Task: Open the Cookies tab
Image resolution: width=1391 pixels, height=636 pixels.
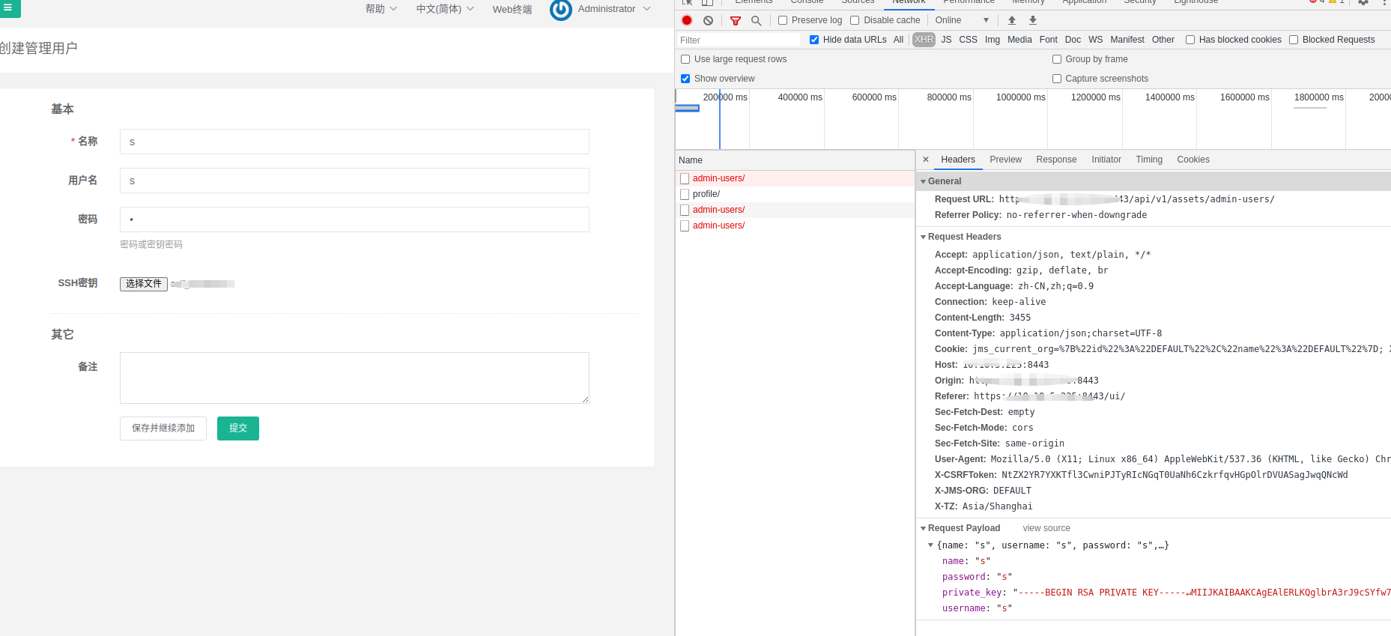Action: [1193, 160]
